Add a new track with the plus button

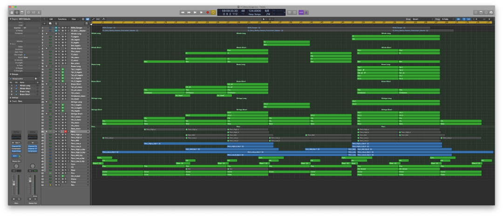point(45,23)
